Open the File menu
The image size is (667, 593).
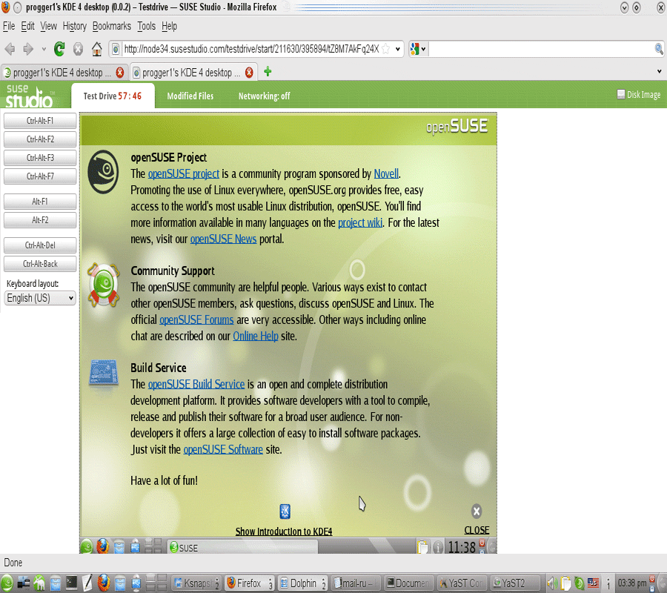9,26
